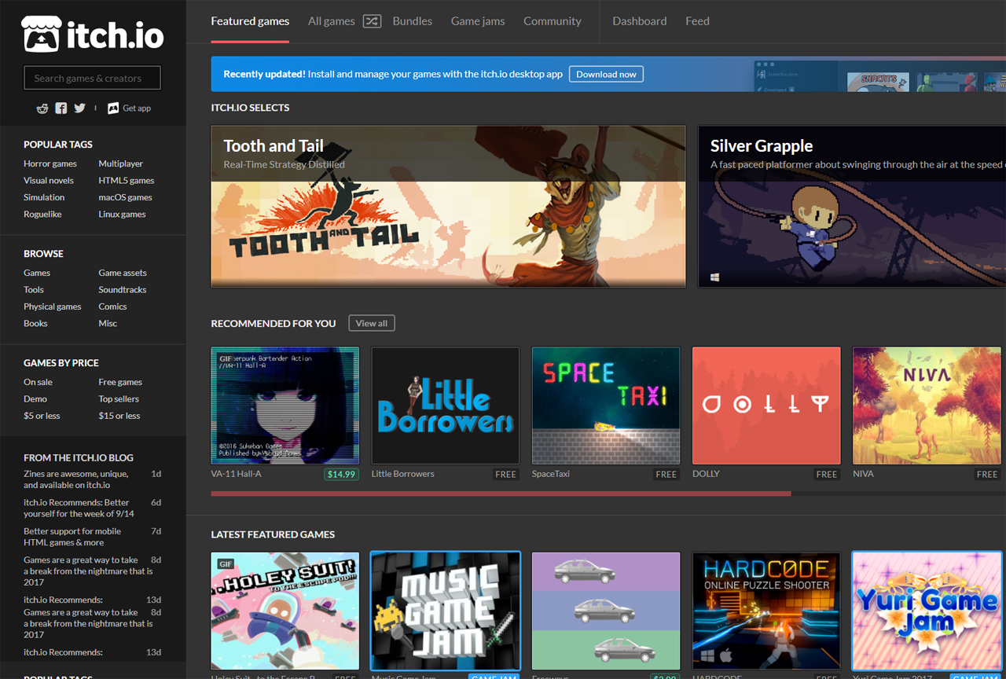Browse the Roguelike tag
The width and height of the screenshot is (1006, 679).
coord(42,214)
